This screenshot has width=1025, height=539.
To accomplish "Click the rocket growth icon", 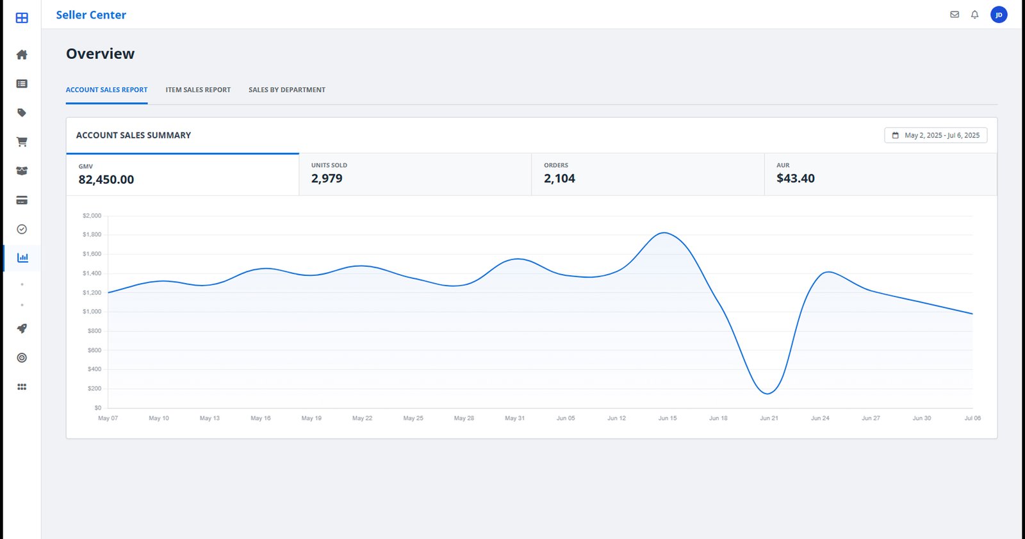I will click(22, 328).
